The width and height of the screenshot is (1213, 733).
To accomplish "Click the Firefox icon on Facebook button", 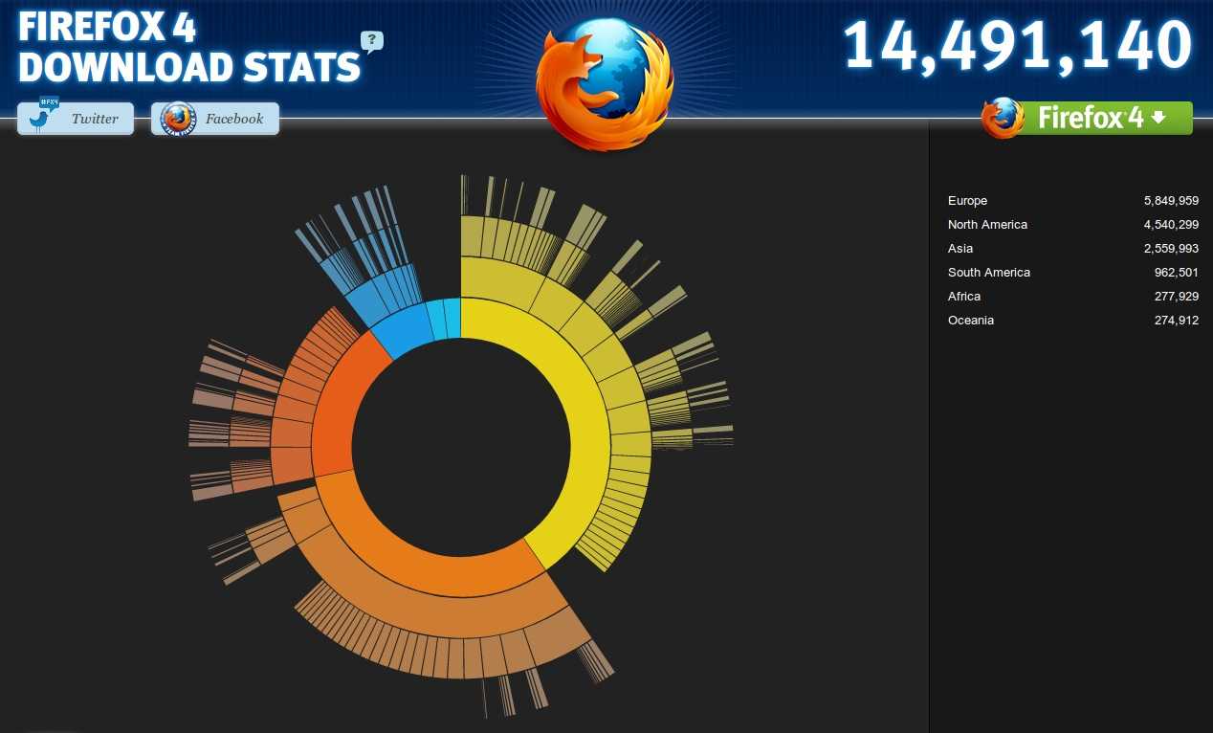I will tap(178, 119).
